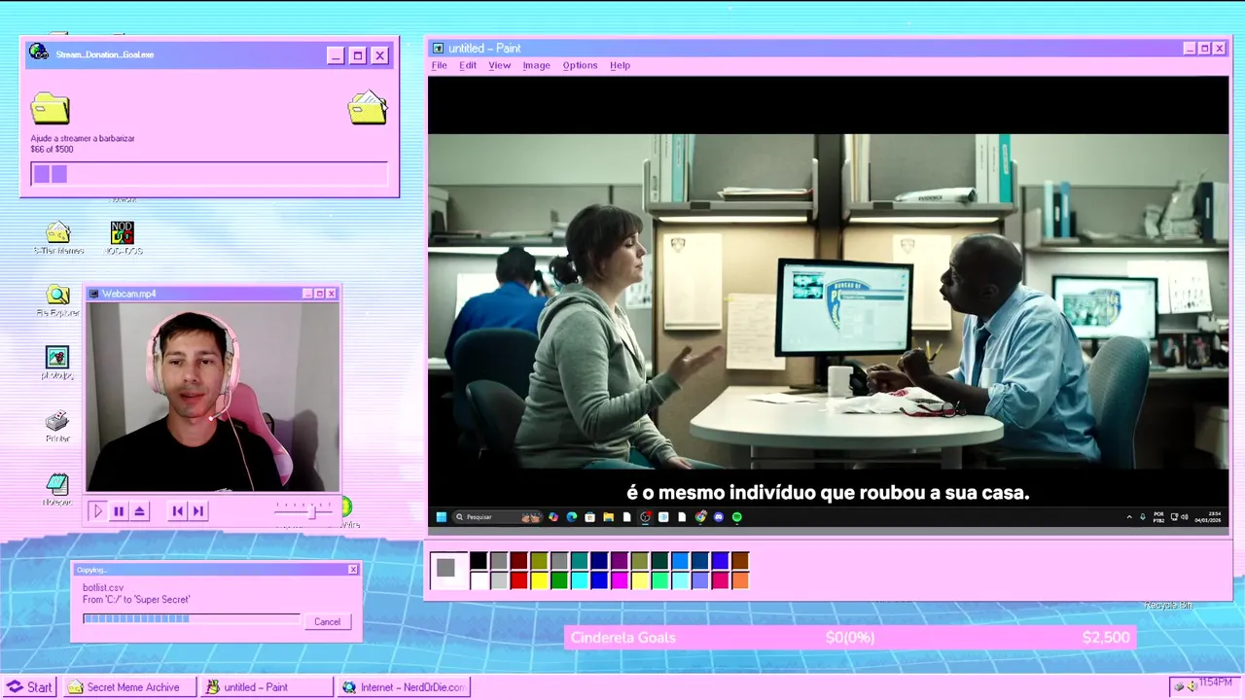The height and width of the screenshot is (700, 1245).
Task: Click the POR PTB2 language indicator
Action: [1158, 517]
